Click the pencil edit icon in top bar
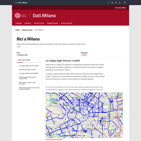 pos(108,3)
